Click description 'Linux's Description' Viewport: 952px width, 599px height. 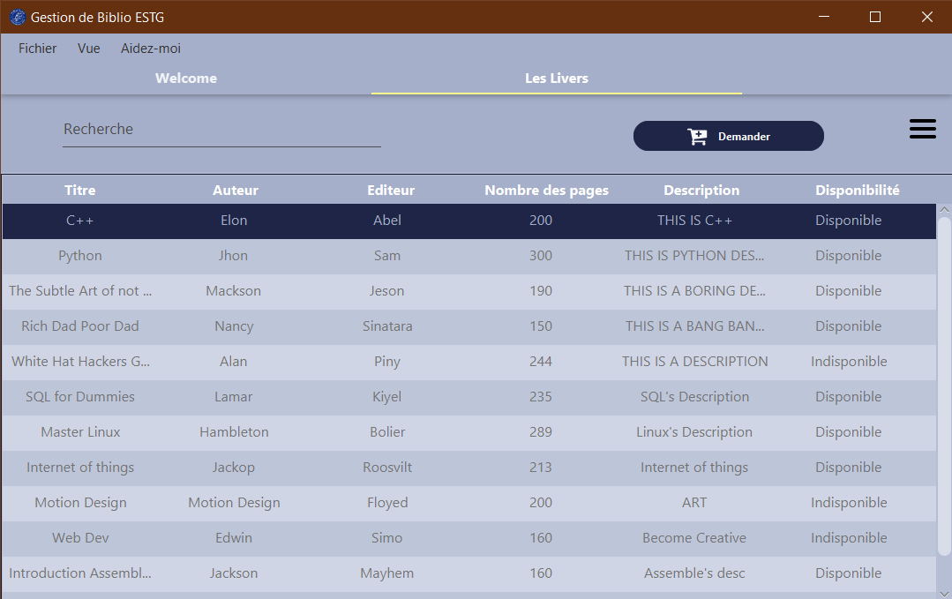tap(694, 432)
